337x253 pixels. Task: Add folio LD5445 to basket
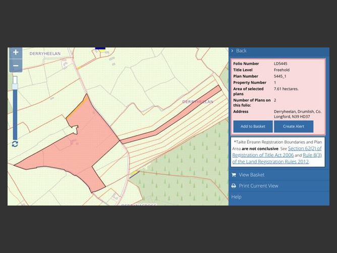[x=253, y=126]
